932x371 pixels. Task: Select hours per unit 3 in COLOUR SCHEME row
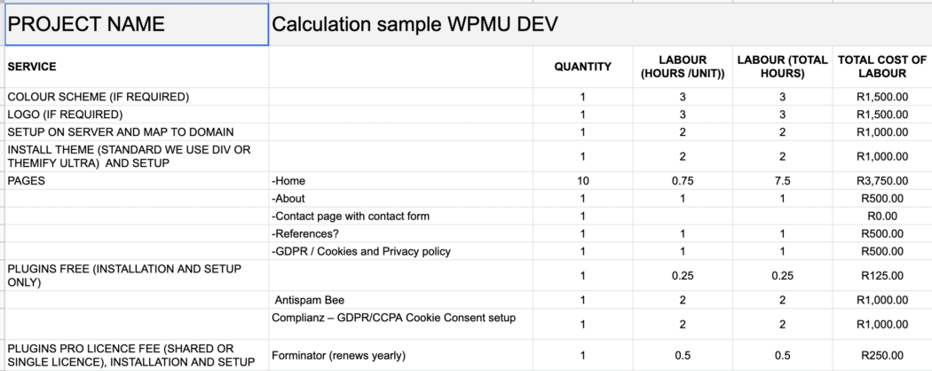click(683, 97)
